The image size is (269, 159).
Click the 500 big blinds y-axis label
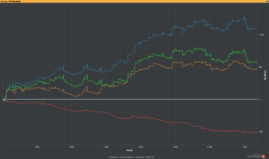[260, 67]
